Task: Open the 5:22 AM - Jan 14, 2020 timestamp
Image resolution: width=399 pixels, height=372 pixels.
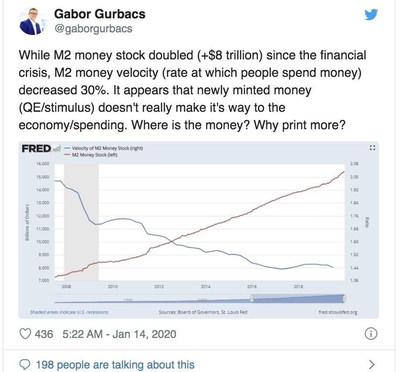Action: click(119, 334)
